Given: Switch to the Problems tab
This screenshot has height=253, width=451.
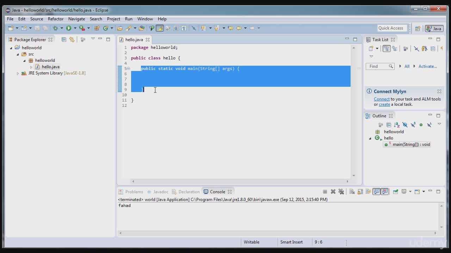Looking at the screenshot, I should click(131, 192).
